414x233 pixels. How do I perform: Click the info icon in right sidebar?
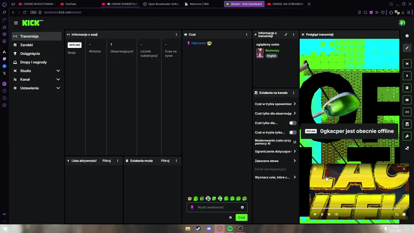pos(407,36)
